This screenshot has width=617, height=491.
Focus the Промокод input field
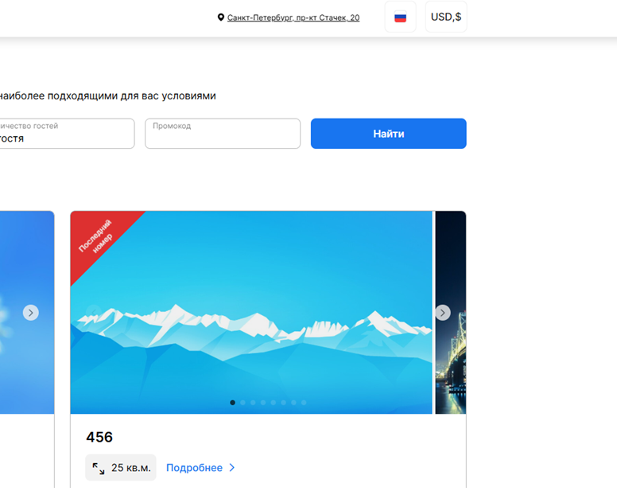223,134
